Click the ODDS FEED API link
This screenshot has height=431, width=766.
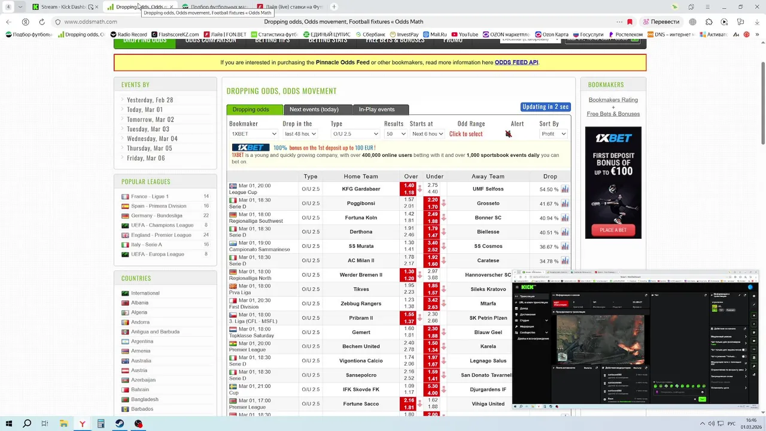(516, 62)
